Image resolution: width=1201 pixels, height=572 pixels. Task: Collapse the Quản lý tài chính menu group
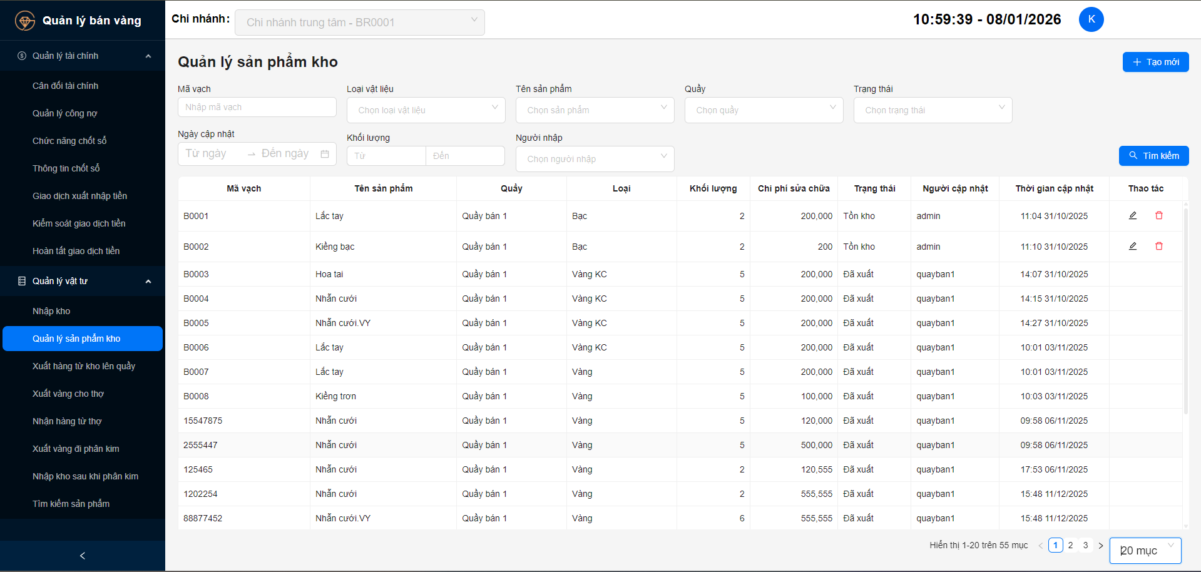tap(148, 56)
